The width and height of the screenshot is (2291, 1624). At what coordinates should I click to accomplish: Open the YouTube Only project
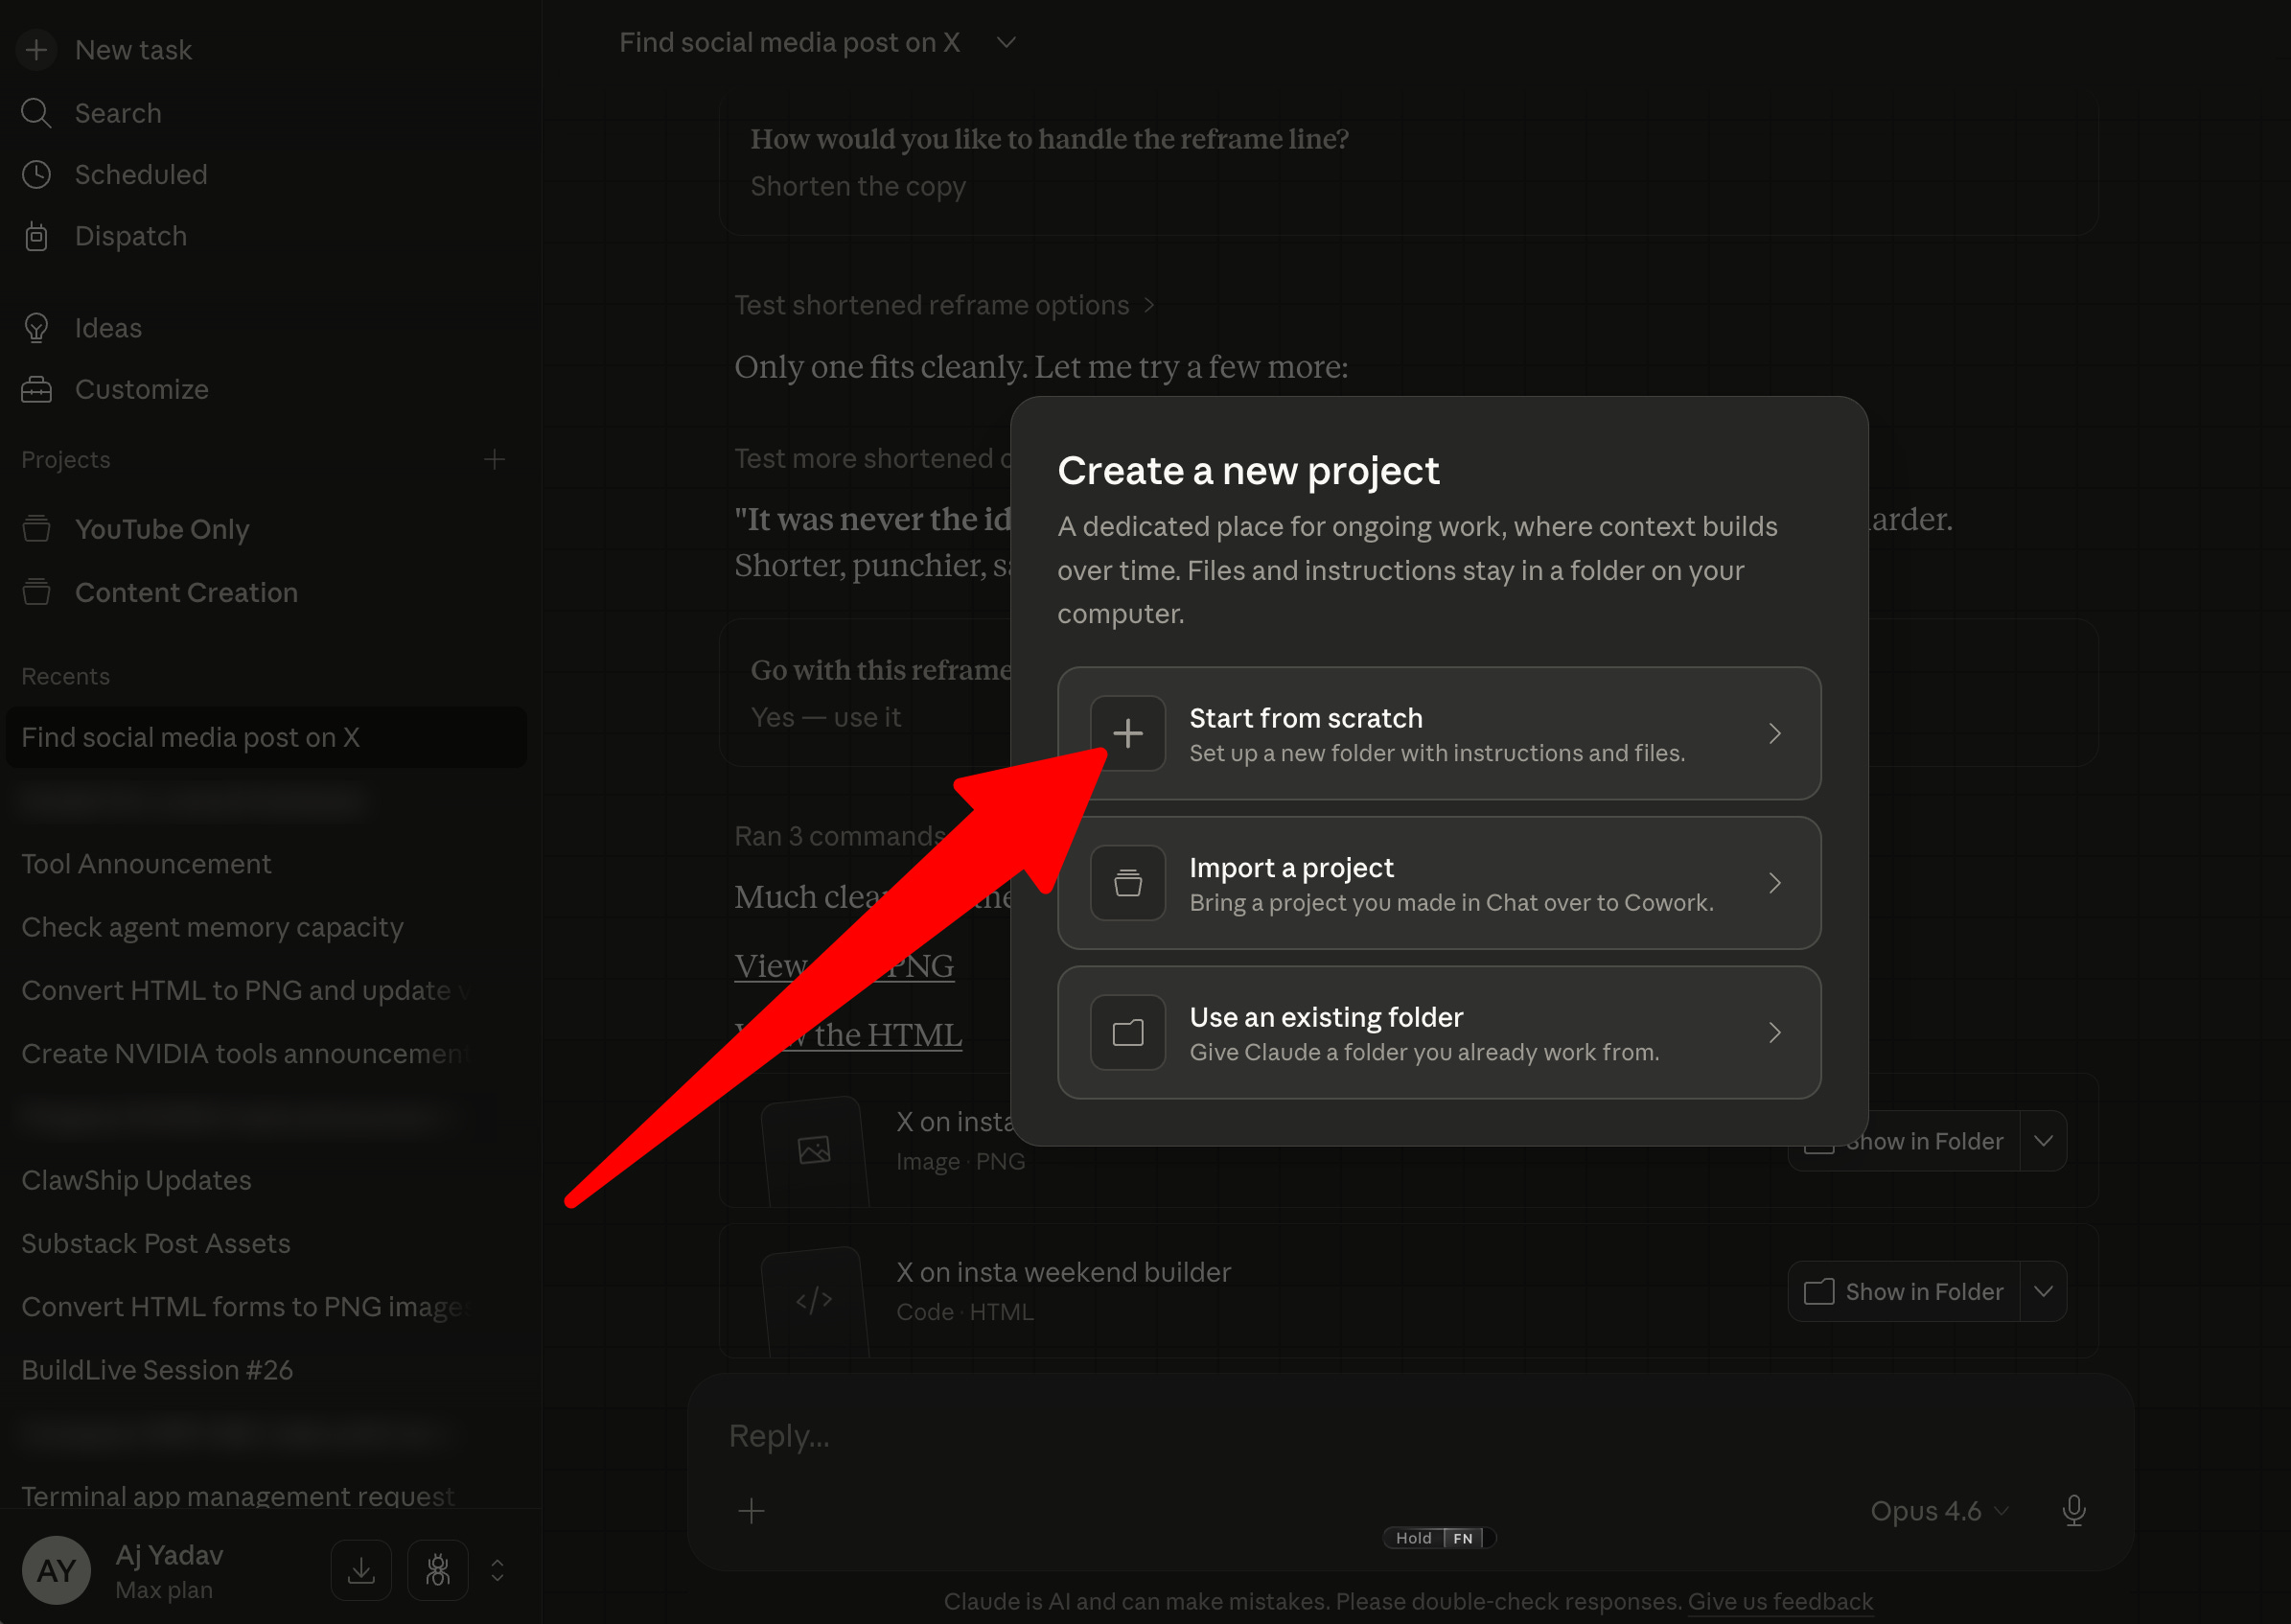(162, 529)
